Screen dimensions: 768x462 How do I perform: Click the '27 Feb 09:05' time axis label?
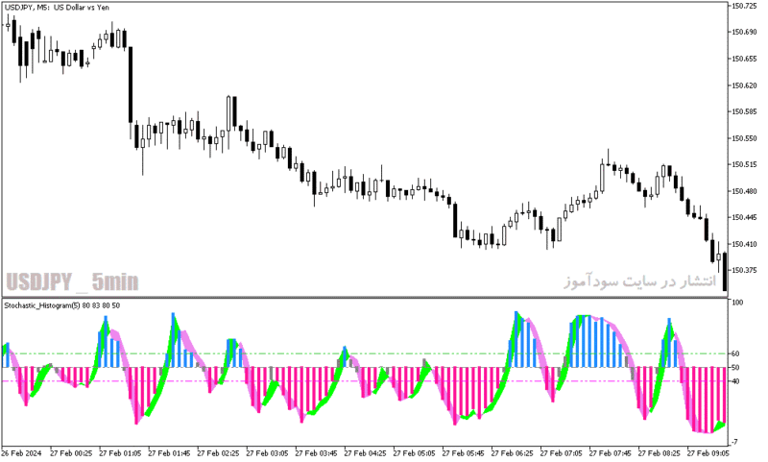(708, 453)
